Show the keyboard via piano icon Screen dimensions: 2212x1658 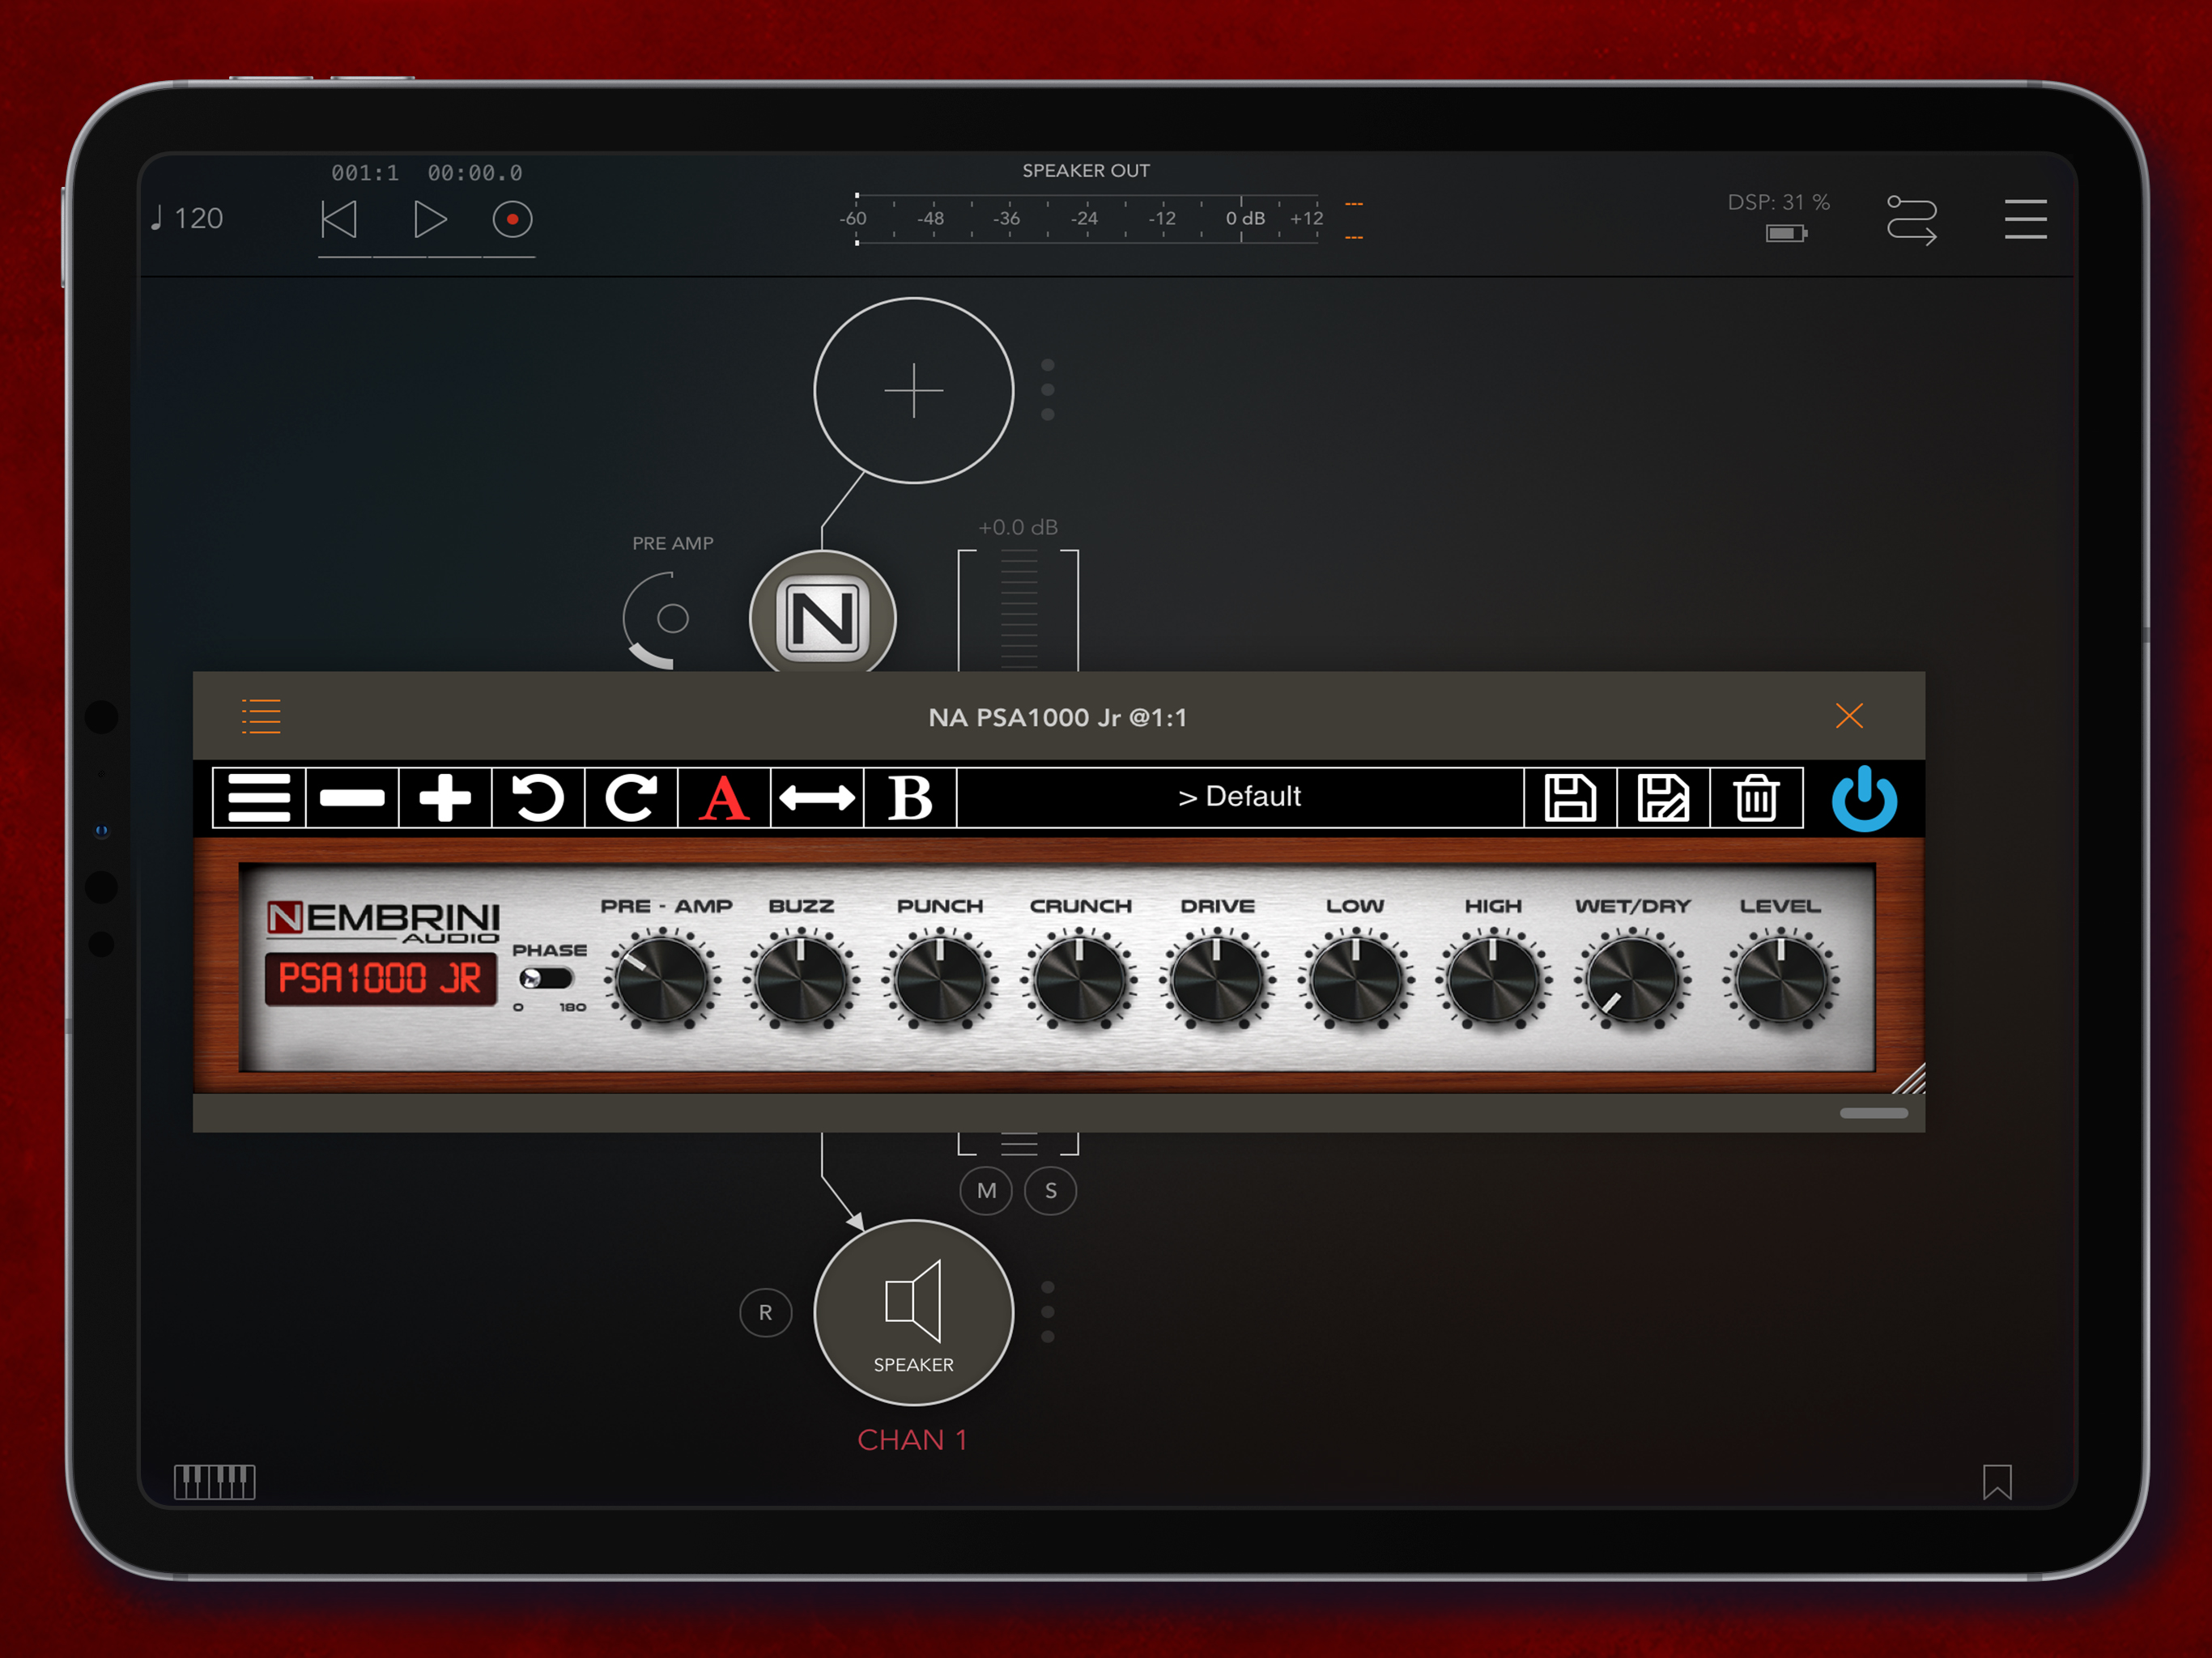tap(214, 1481)
